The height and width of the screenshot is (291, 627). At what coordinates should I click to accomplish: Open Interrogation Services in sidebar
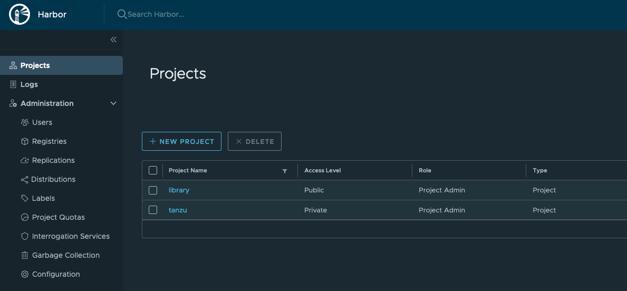(71, 236)
